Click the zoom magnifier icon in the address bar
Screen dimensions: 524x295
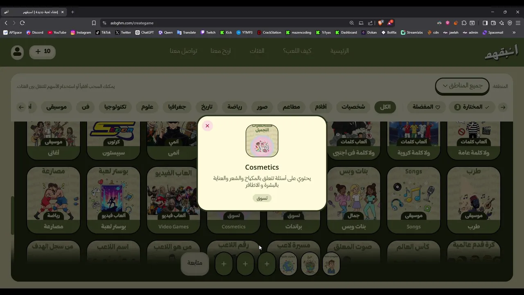click(x=352, y=23)
